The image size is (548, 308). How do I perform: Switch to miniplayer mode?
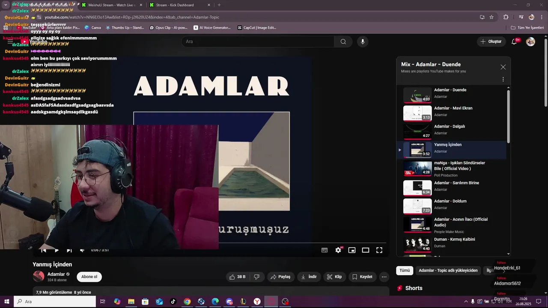click(x=352, y=250)
